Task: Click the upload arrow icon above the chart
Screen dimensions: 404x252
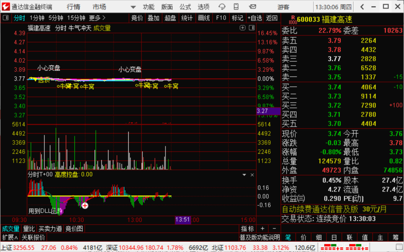Action: coord(243,28)
